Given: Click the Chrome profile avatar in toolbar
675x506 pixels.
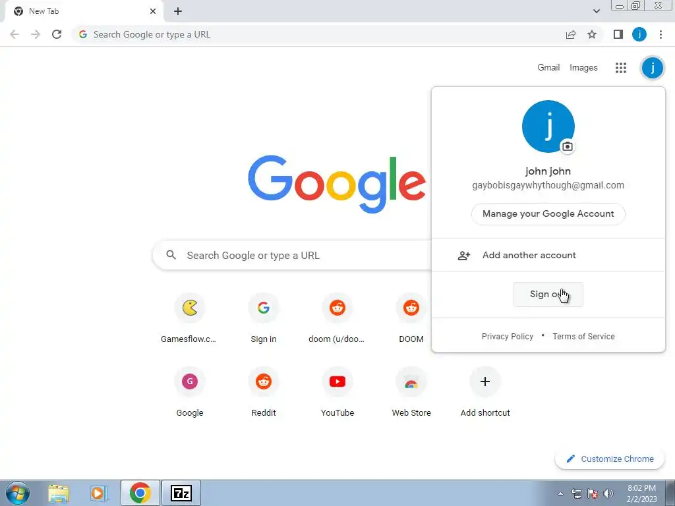Looking at the screenshot, I should pyautogui.click(x=639, y=34).
